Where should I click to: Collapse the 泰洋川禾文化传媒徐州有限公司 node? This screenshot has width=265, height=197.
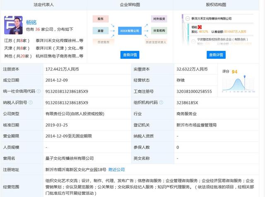(x=188, y=18)
